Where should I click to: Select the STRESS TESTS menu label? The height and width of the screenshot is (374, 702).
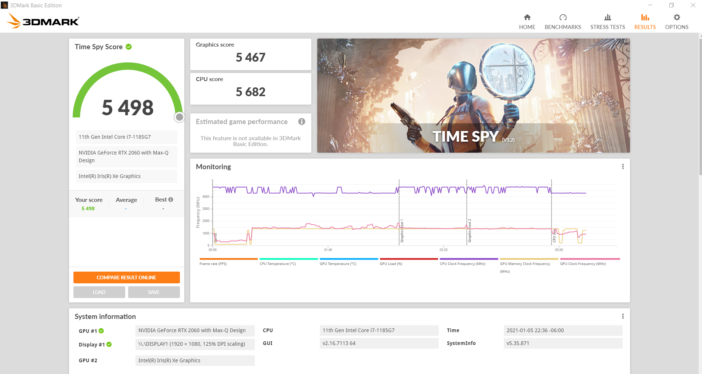[x=608, y=27]
